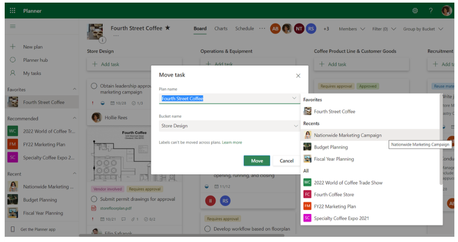Open Budget Planning in sidebar Recent

coord(42,200)
